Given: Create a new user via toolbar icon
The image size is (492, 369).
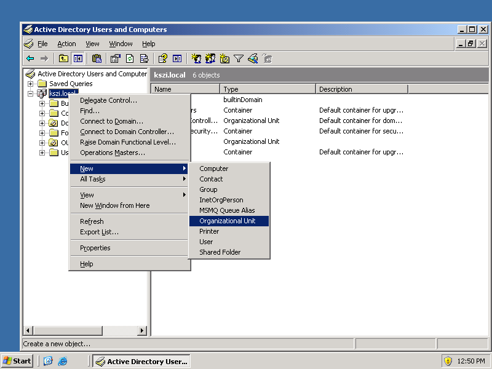Looking at the screenshot, I should [x=196, y=58].
